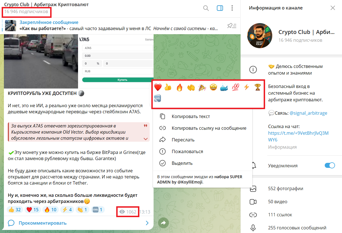Toggle the Уведомления notifications switch
The width and height of the screenshot is (342, 233).
330,166
